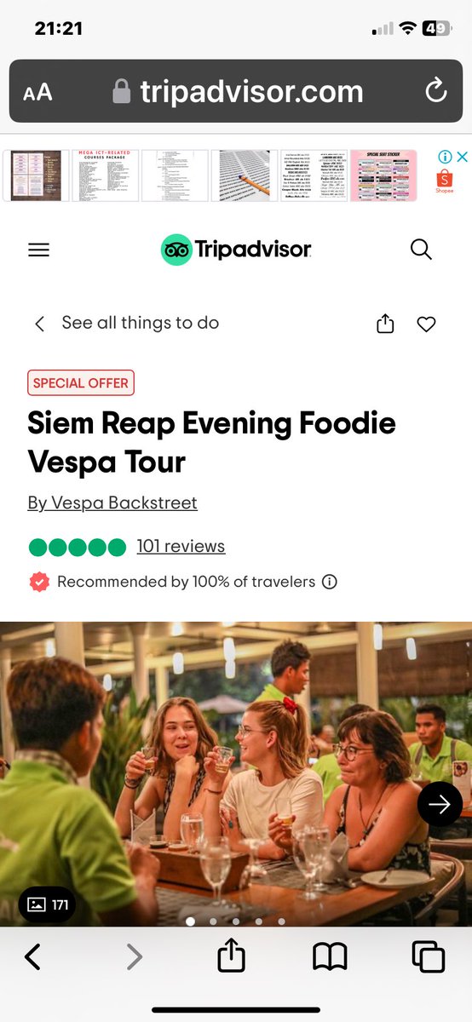The height and width of the screenshot is (1022, 472).
Task: Advance to the next photo with the arrow
Action: tap(440, 804)
